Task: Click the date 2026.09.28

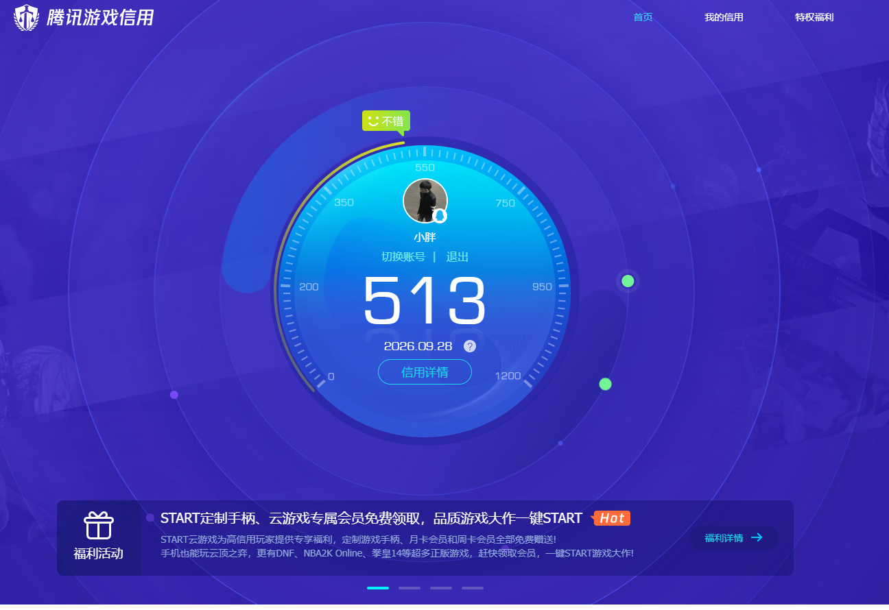Action: tap(420, 346)
